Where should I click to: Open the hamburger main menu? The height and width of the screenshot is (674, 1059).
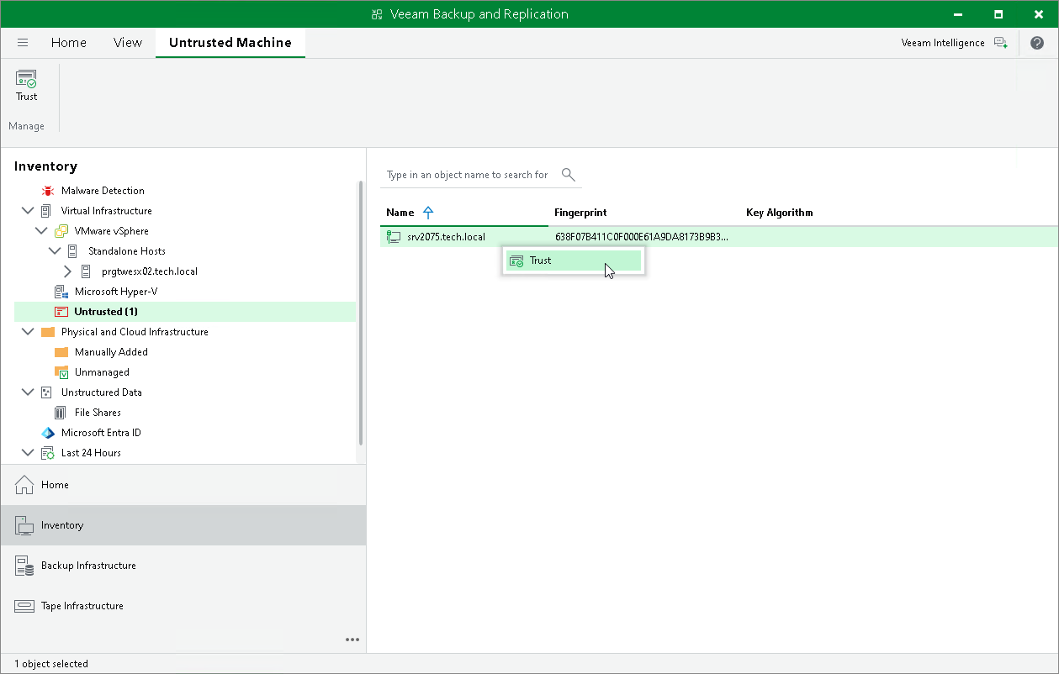pyautogui.click(x=23, y=43)
